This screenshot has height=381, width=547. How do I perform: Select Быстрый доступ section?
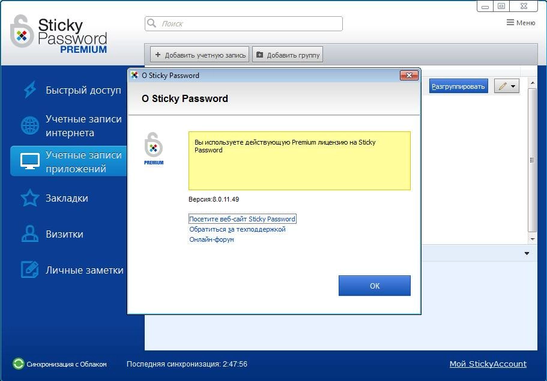tap(83, 90)
